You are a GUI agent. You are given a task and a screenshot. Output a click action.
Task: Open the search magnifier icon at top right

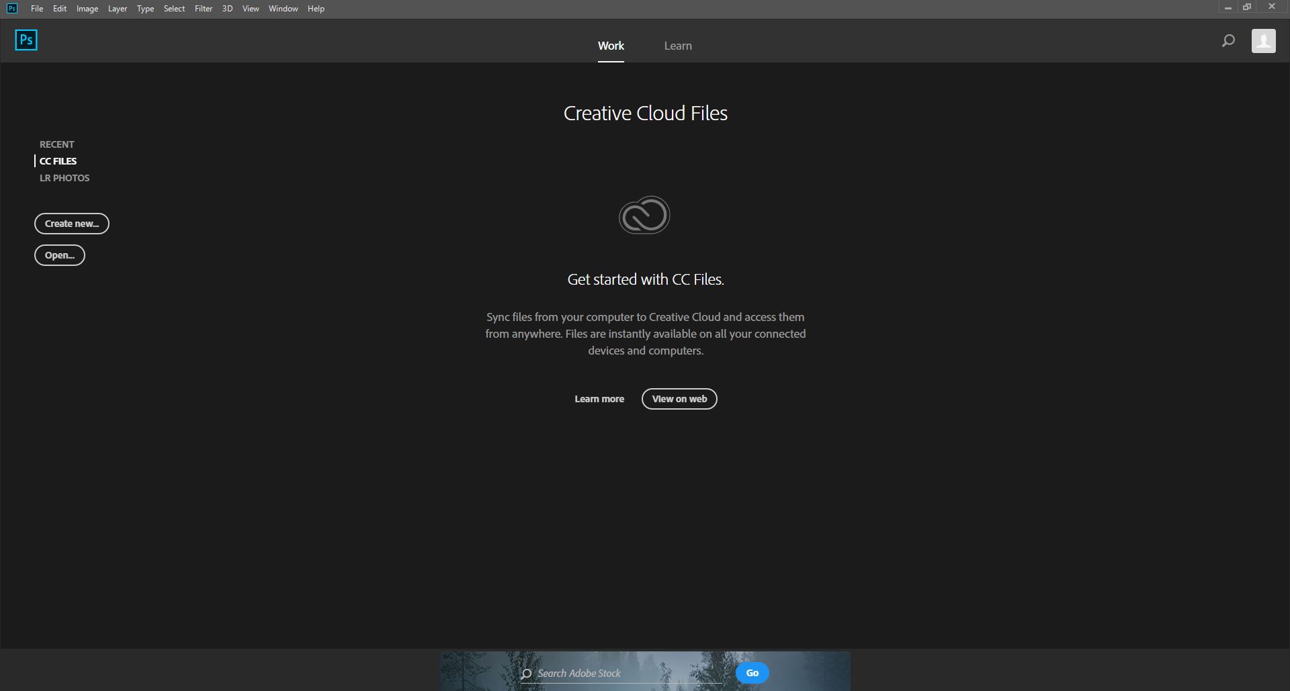(1228, 41)
